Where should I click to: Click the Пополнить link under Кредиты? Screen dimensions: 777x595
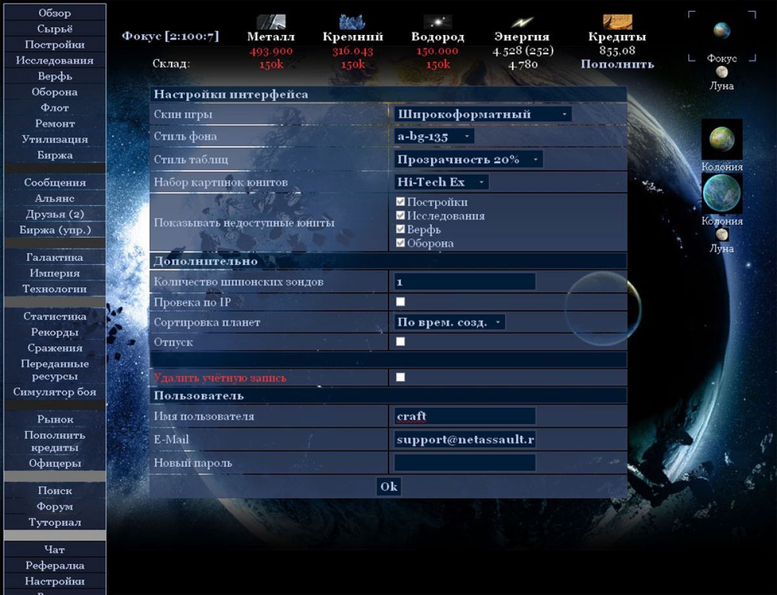click(617, 64)
